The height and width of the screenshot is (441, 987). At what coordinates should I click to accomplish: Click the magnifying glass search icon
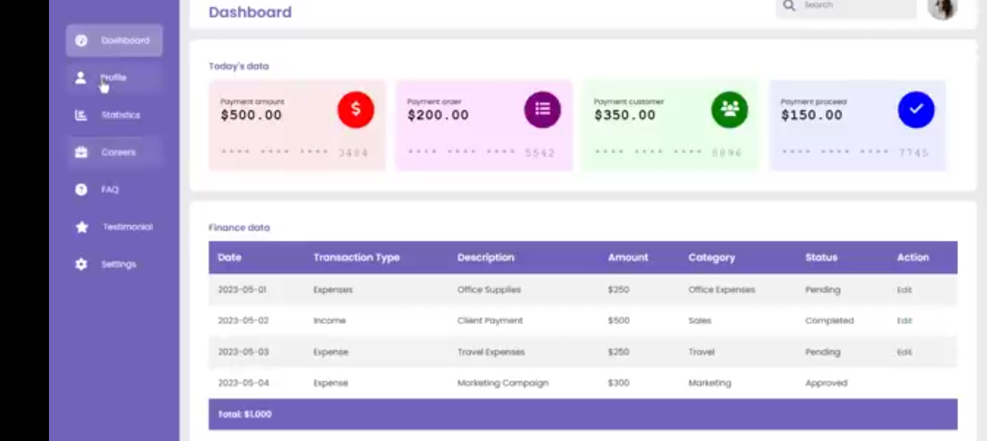789,6
